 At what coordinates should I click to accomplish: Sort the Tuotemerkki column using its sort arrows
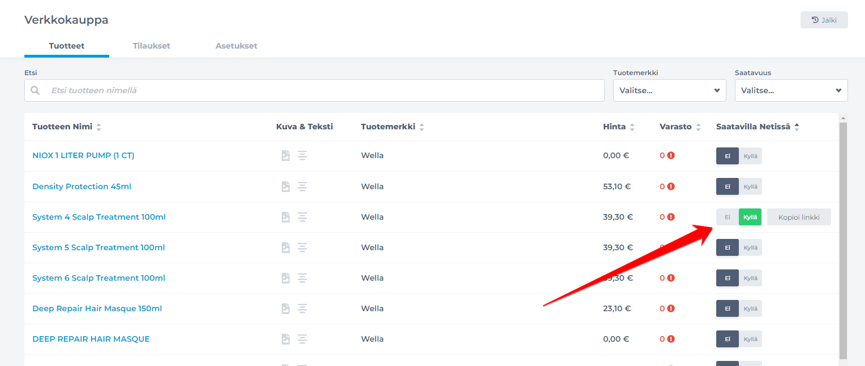[x=421, y=127]
